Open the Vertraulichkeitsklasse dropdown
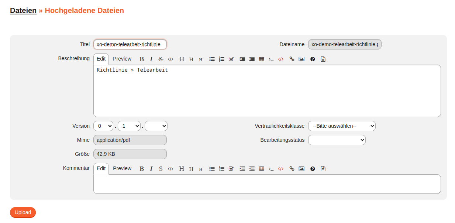 pyautogui.click(x=341, y=126)
